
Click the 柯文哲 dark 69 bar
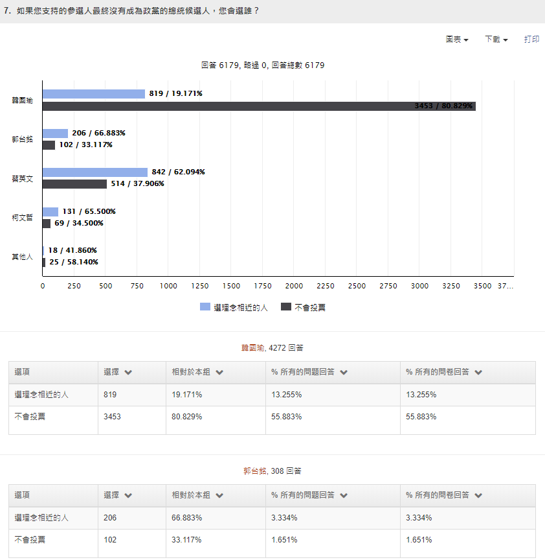(x=47, y=224)
